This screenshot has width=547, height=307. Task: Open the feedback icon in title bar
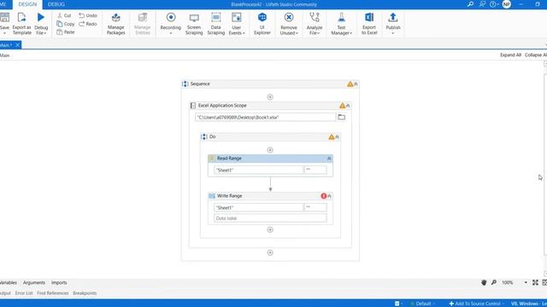(482, 4)
